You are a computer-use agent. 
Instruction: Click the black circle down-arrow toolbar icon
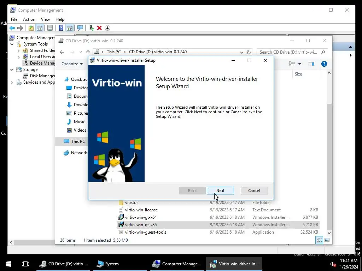[x=107, y=28]
